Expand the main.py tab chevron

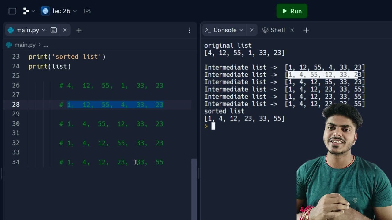[43, 30]
